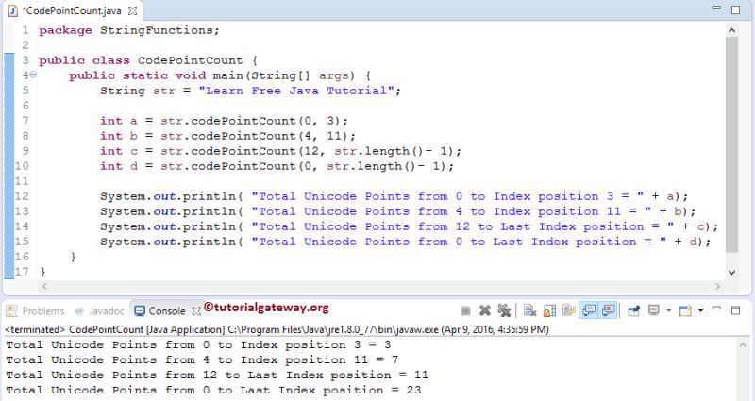Maximize the editor area

pyautogui.click(x=735, y=9)
